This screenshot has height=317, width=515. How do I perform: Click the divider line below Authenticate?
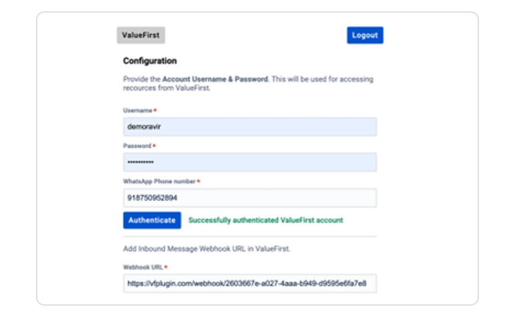tap(250, 237)
